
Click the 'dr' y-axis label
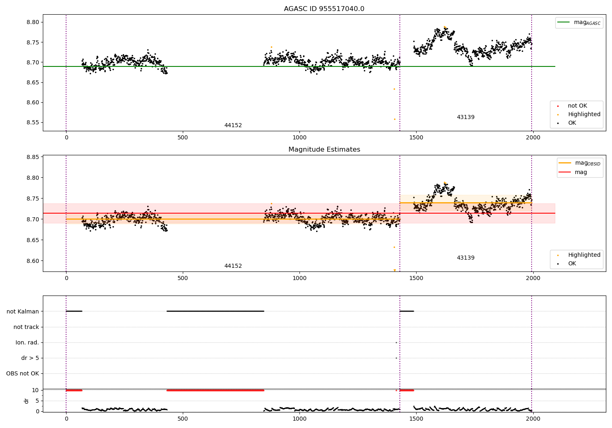click(x=27, y=401)
